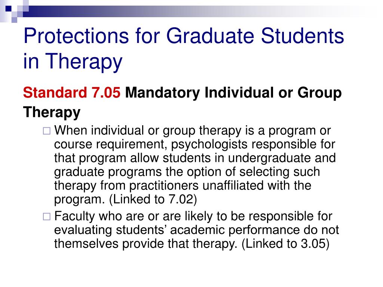Click the line 'course requirement, psychologists responsible for'
This screenshot has width=383, height=287.
click(x=194, y=145)
